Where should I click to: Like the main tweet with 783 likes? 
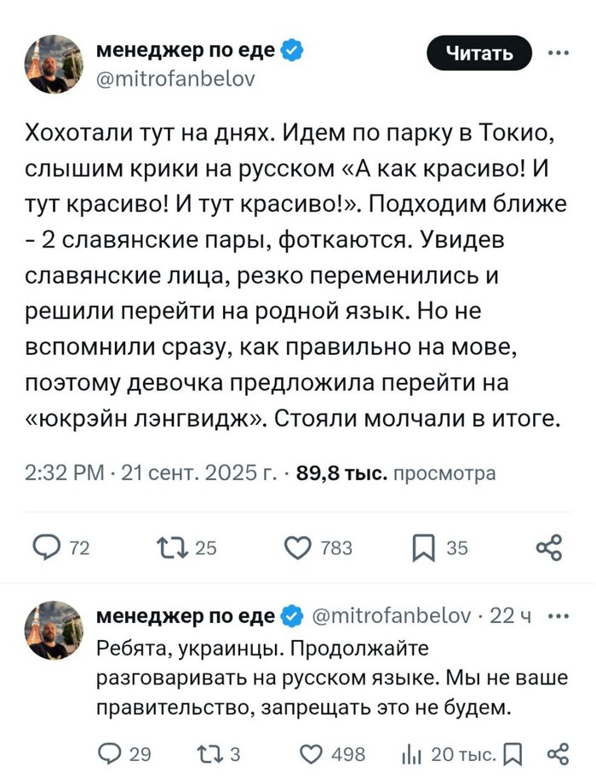pyautogui.click(x=298, y=547)
